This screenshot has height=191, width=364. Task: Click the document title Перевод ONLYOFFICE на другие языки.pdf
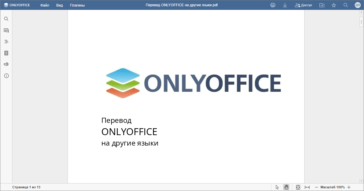[182, 5]
